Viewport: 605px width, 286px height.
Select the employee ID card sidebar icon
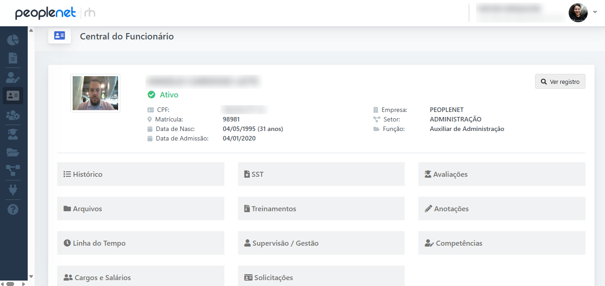pos(13,96)
